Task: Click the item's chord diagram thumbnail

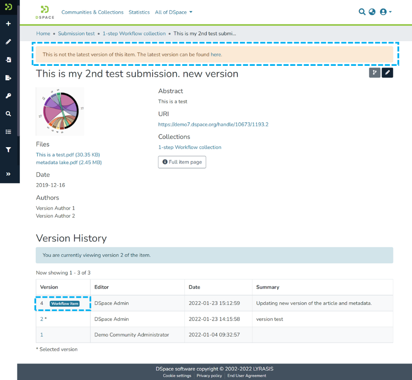Action: click(x=60, y=111)
